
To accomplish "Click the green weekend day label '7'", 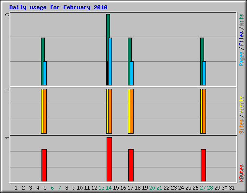I will 59,188.
